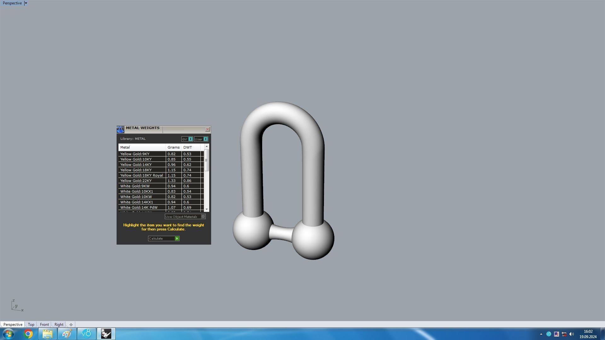The height and width of the screenshot is (340, 605).
Task: Click the volume speaker tray icon
Action: 572,334
